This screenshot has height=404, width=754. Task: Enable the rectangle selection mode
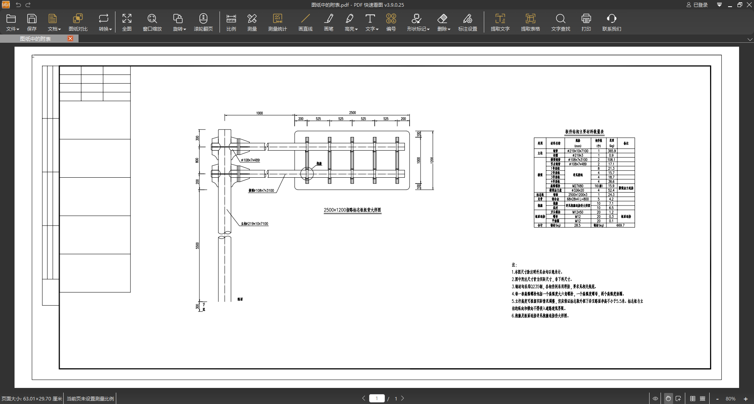(x=678, y=399)
